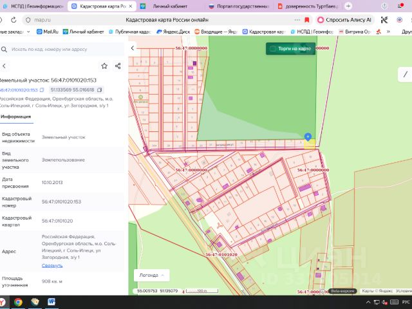Open the three-dots page menu in address bar
412x309 pixels.
tap(297, 20)
